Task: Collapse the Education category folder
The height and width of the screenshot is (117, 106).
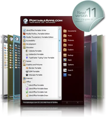Action: coord(24,47)
